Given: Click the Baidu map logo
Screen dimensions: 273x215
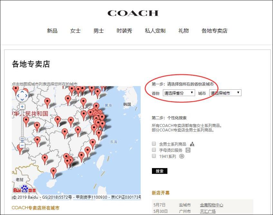Looking at the screenshot, I should click(24, 189).
